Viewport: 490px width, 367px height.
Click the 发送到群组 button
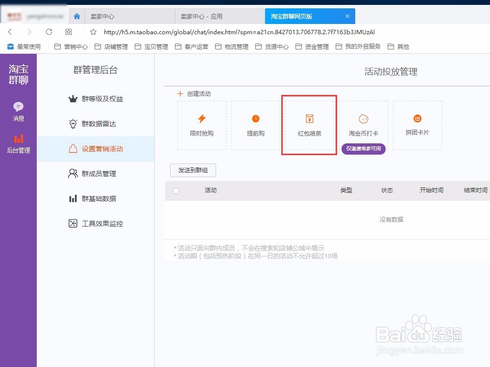coord(193,170)
